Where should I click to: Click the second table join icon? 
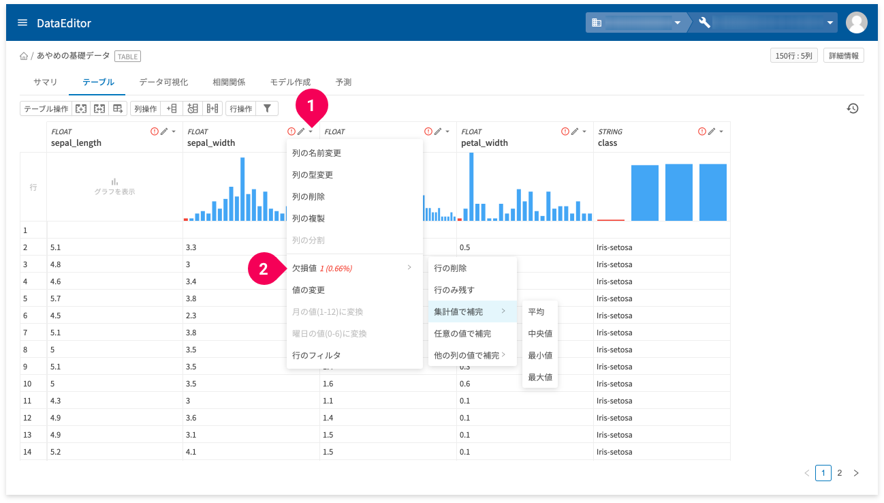[99, 108]
